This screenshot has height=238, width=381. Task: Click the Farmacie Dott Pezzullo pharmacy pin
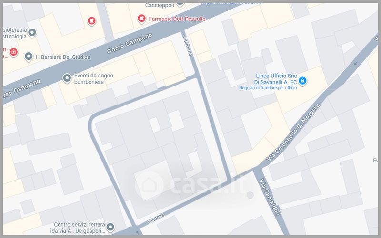tap(141, 19)
